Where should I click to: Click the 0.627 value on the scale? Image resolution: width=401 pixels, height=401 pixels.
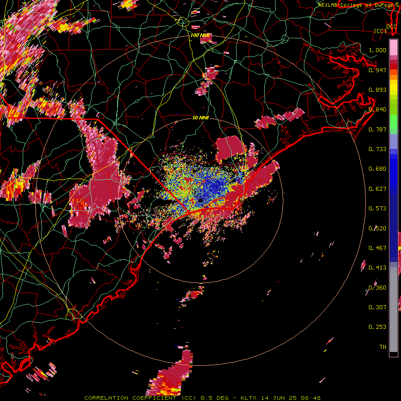377,189
